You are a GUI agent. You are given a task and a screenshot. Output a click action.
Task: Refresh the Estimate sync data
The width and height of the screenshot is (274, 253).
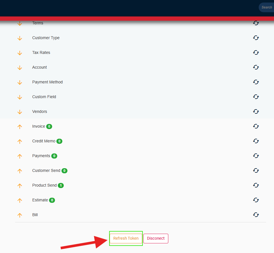click(x=256, y=200)
